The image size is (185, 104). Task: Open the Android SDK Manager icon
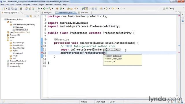pyautogui.click(x=21, y=9)
